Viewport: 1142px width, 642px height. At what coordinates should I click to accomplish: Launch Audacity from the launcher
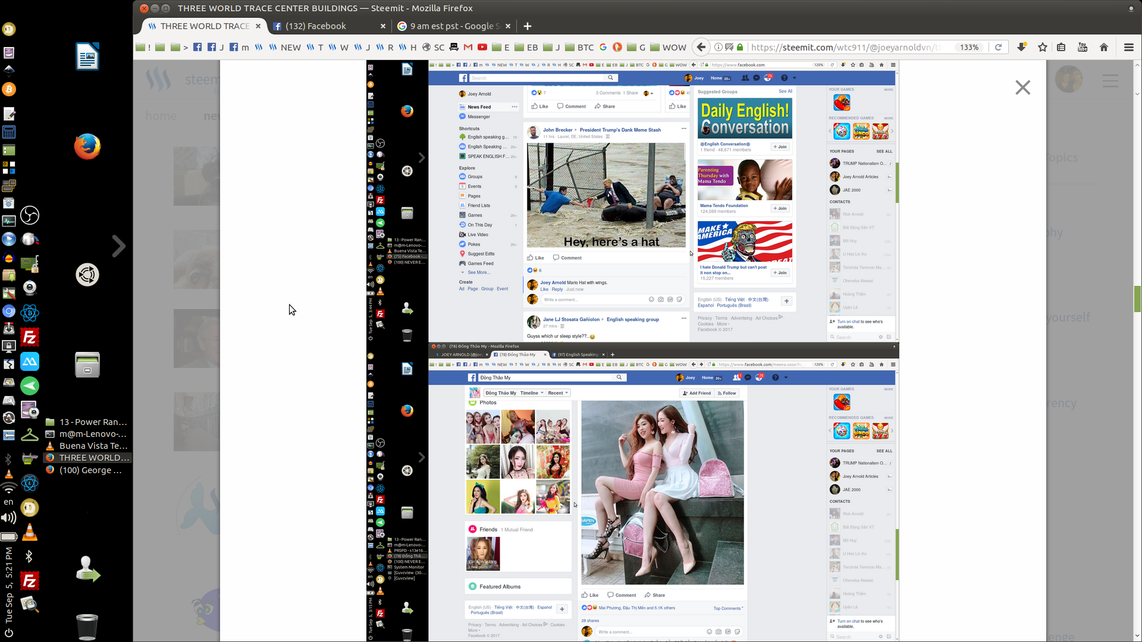(9, 258)
